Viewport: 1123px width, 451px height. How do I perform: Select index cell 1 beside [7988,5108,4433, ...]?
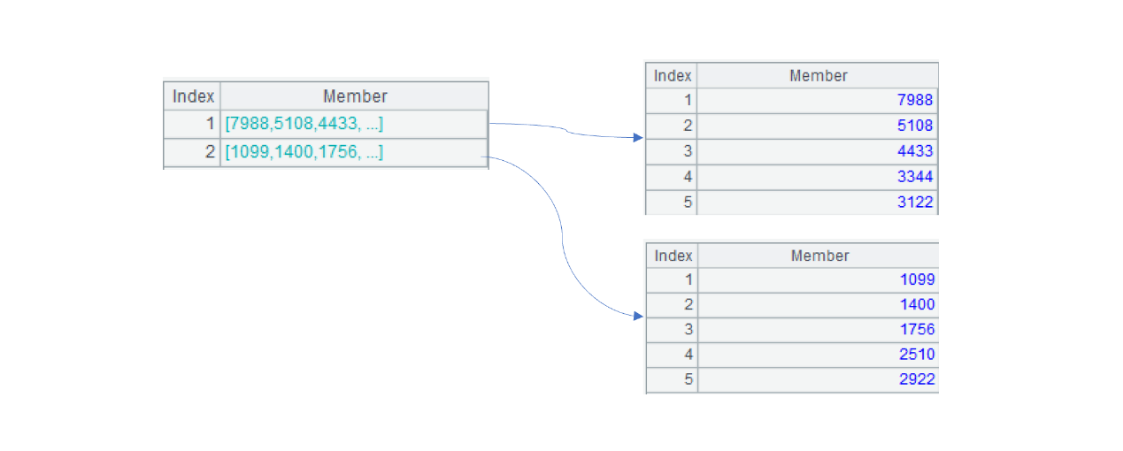tap(193, 124)
